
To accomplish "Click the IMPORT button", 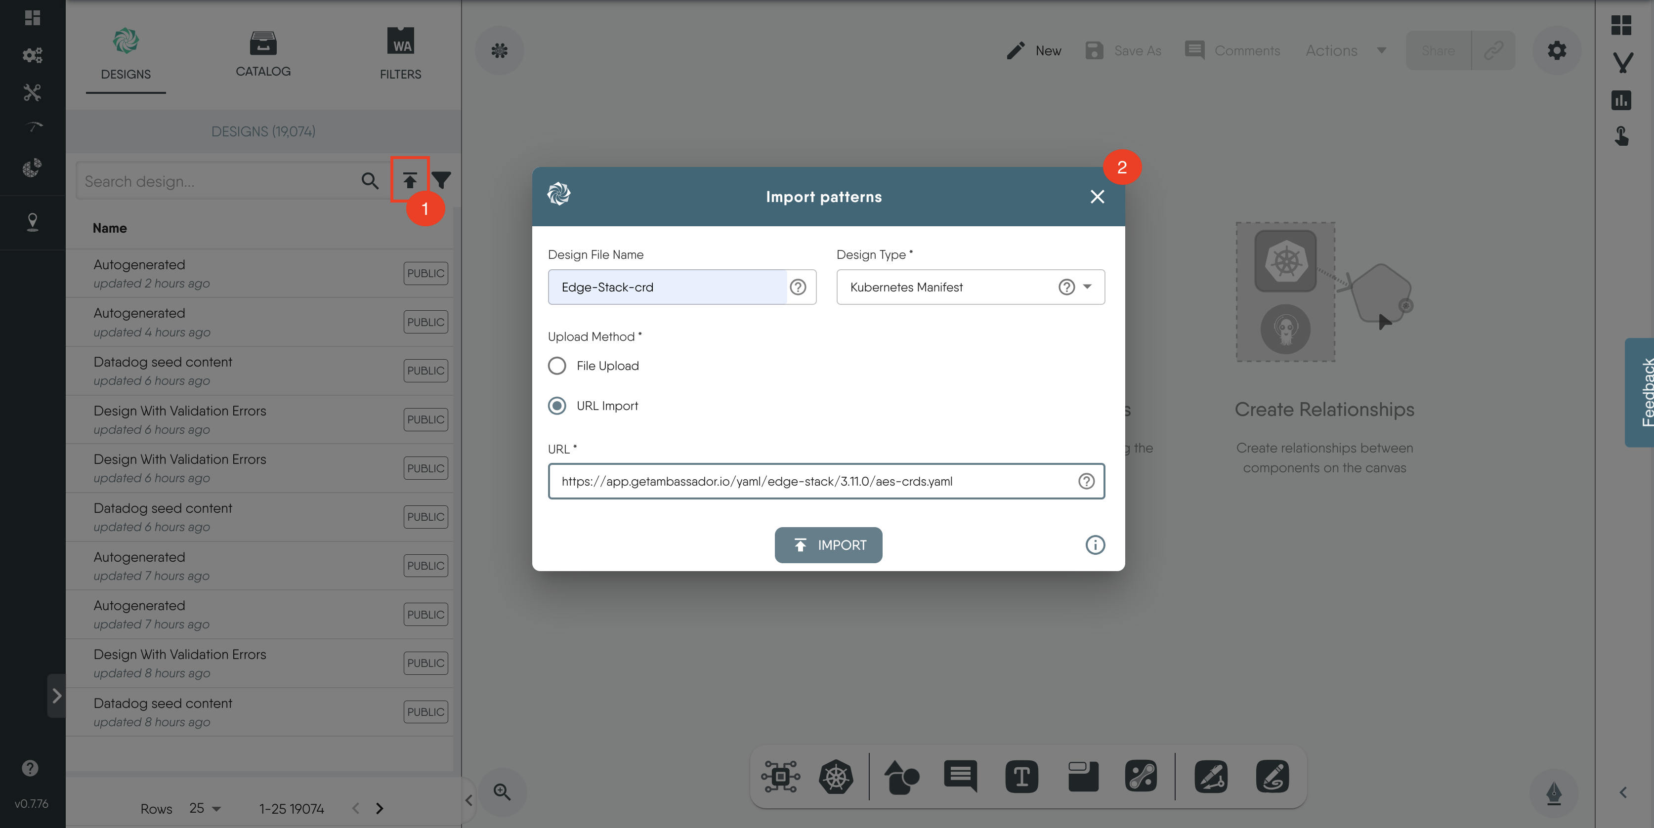I will [x=828, y=545].
